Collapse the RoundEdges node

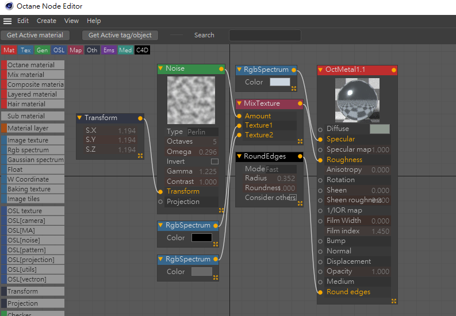coord(239,156)
